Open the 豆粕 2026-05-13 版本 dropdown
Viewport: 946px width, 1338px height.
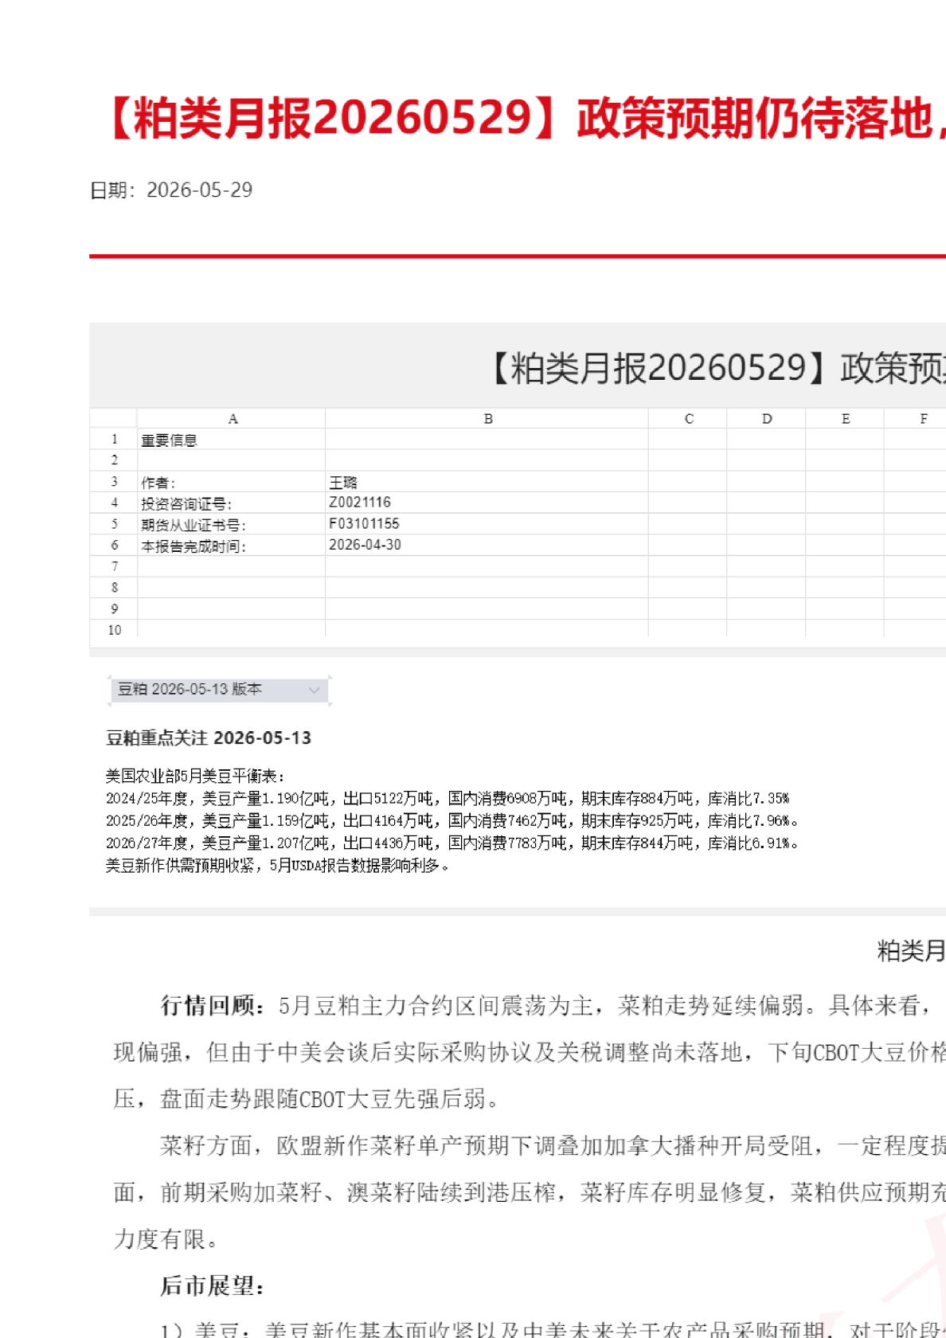[219, 690]
